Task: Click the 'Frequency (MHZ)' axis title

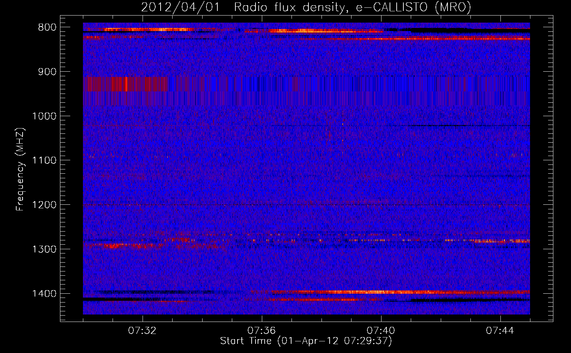Action: 20,169
